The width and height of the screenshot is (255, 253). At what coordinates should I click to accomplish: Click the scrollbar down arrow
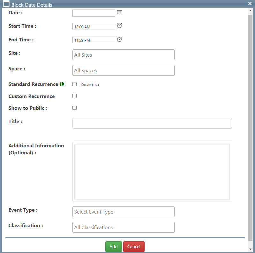coord(250,249)
